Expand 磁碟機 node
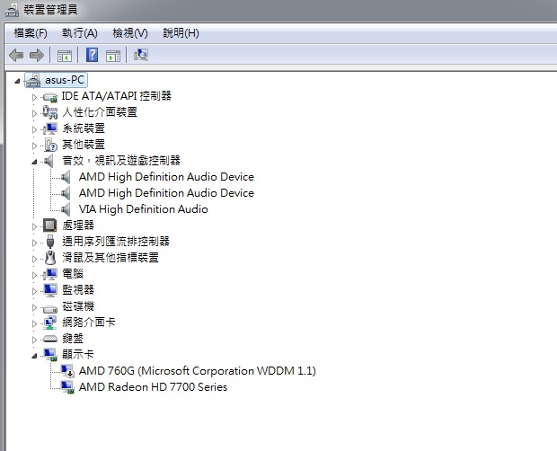 tap(34, 307)
